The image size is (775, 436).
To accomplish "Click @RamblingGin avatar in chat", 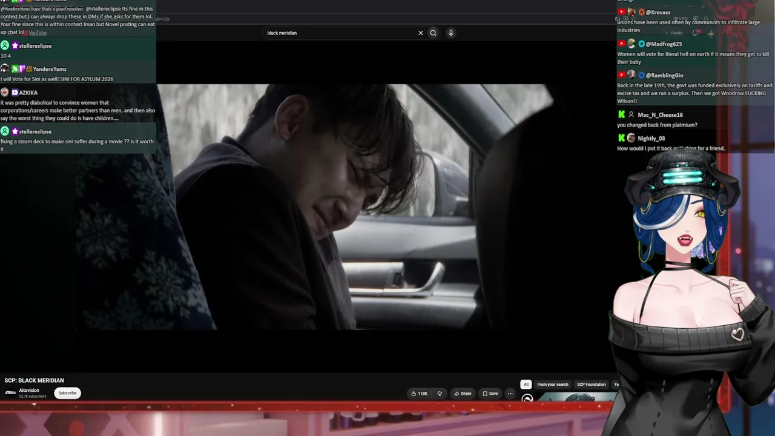I will pyautogui.click(x=632, y=75).
